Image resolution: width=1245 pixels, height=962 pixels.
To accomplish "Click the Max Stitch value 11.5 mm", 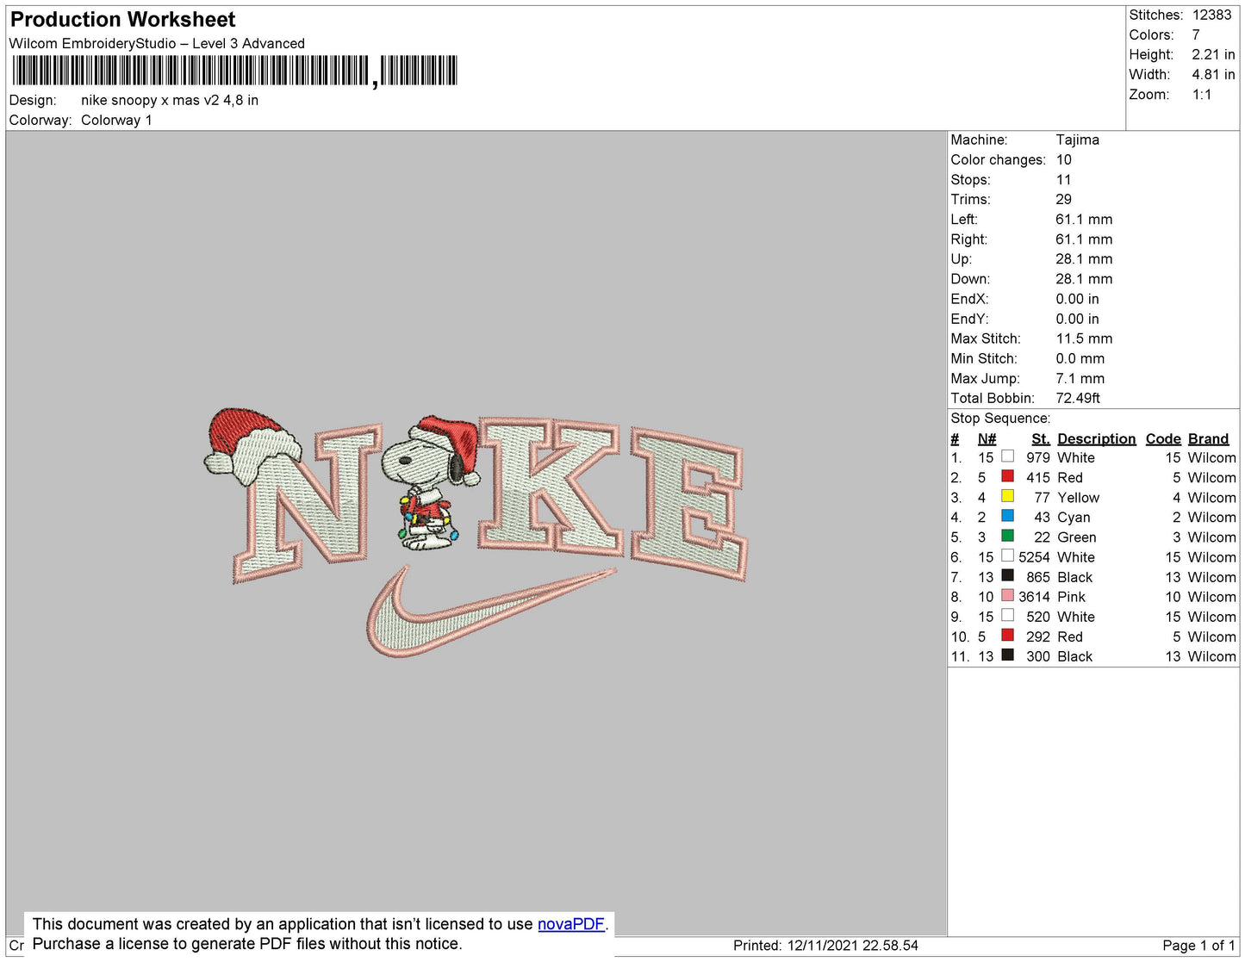I will (1084, 338).
